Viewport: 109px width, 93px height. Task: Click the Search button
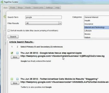point(13,37)
